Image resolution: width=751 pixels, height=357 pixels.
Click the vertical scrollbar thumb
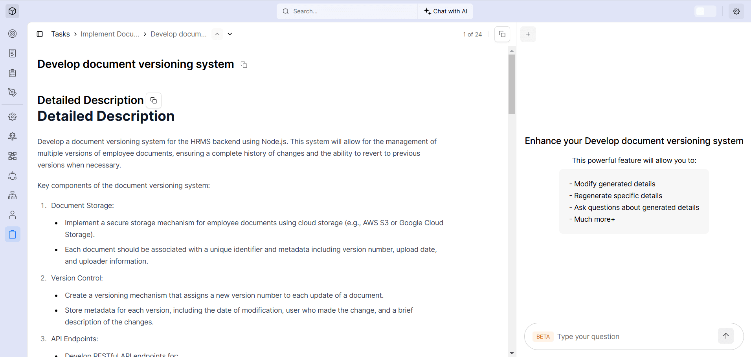[x=512, y=84]
